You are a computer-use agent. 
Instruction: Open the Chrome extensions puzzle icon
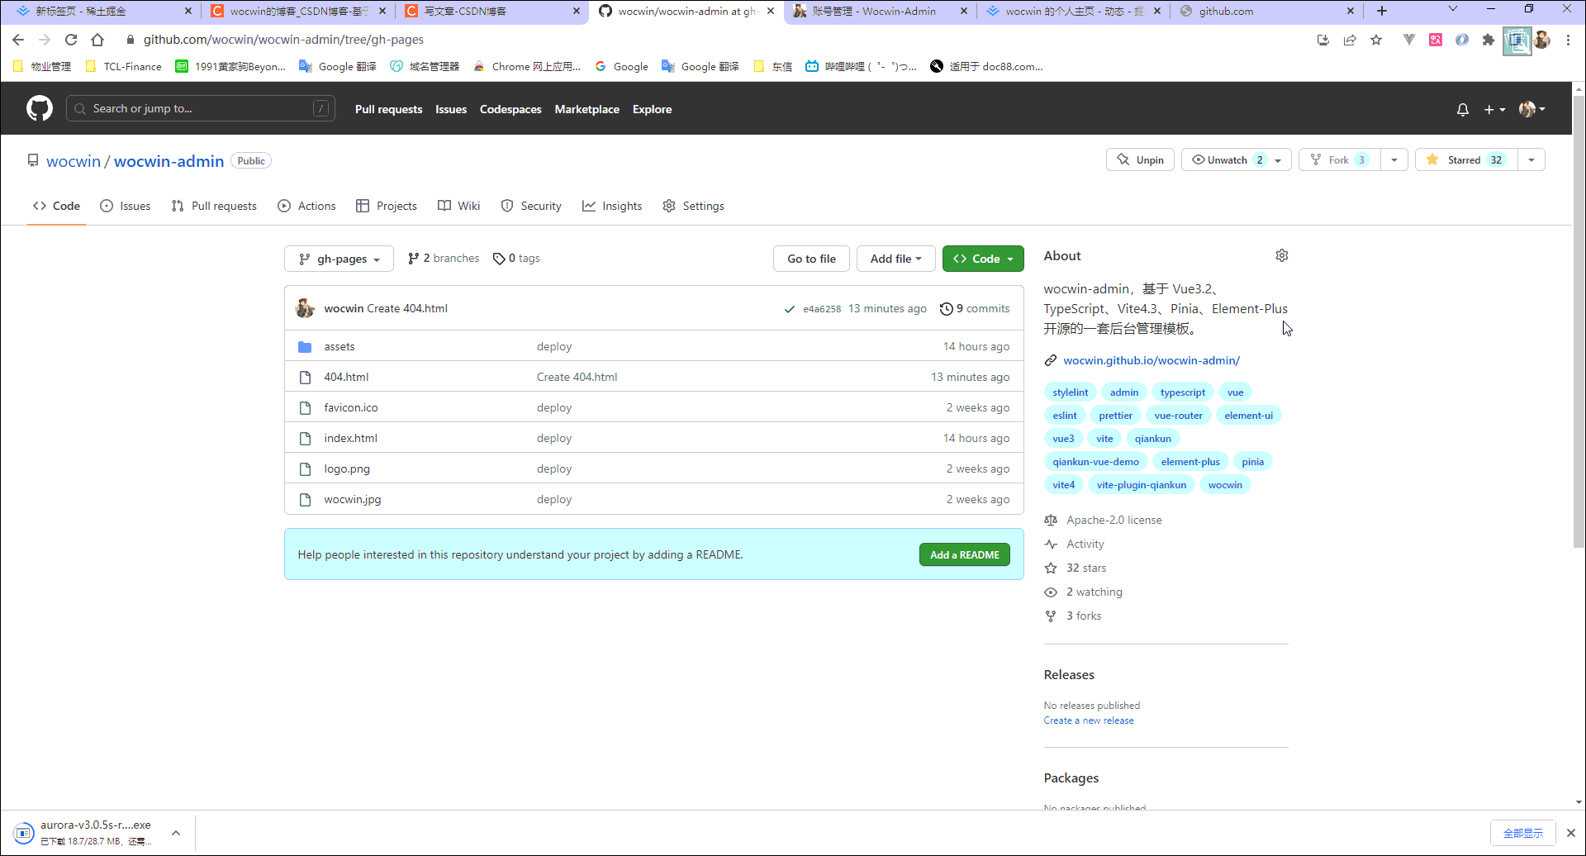point(1489,40)
